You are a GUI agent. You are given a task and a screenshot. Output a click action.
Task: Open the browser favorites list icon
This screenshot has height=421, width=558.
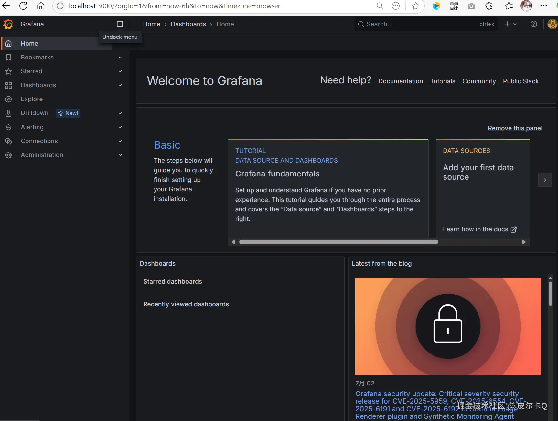(509, 6)
